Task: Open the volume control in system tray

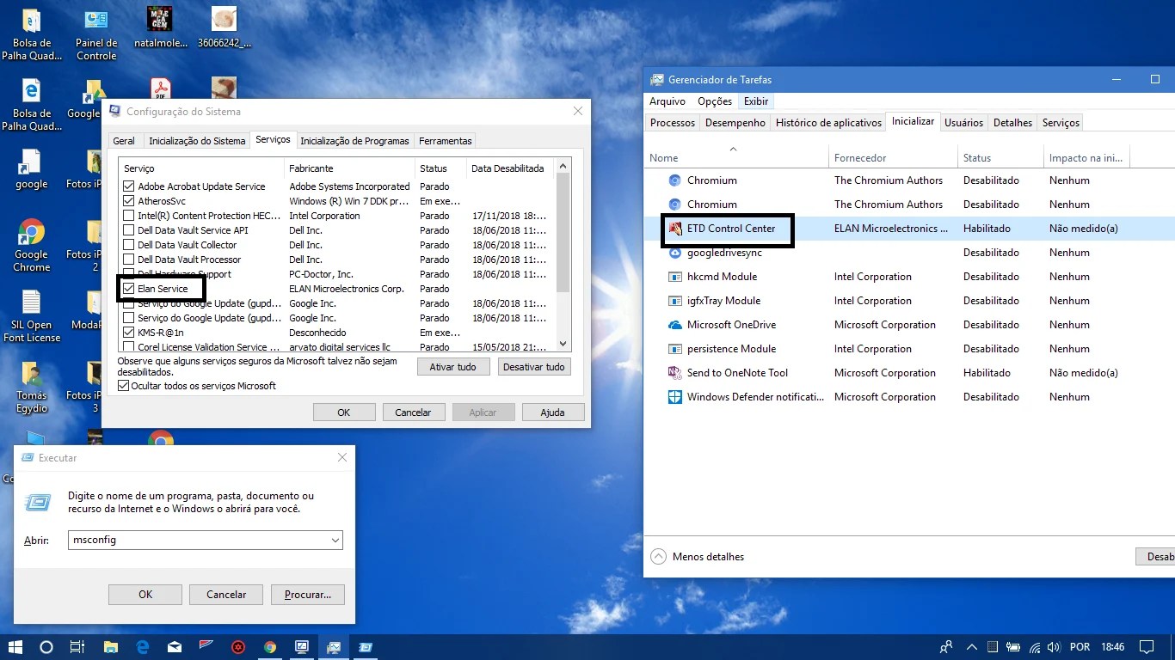Action: click(x=1055, y=647)
